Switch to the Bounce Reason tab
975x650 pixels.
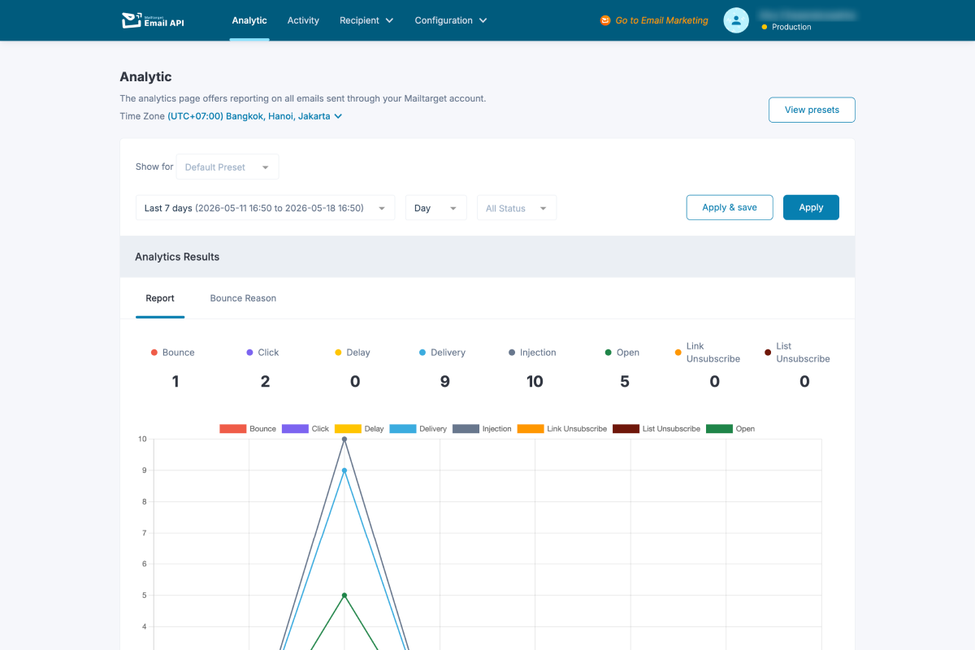pos(243,298)
